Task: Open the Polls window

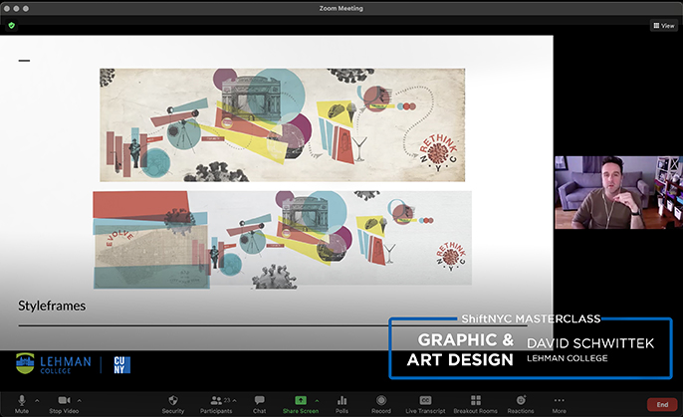Action: [x=341, y=403]
